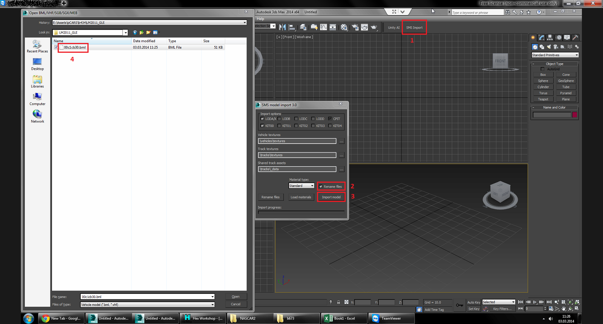
Task: Open the Help menu
Action: (x=260, y=19)
